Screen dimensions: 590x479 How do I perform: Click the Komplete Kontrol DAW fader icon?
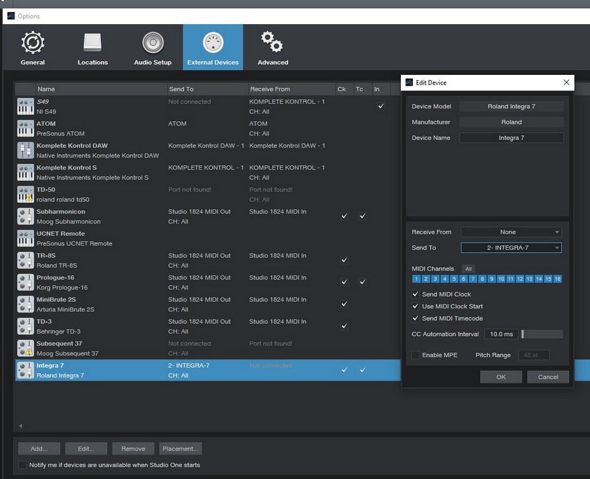[25, 151]
